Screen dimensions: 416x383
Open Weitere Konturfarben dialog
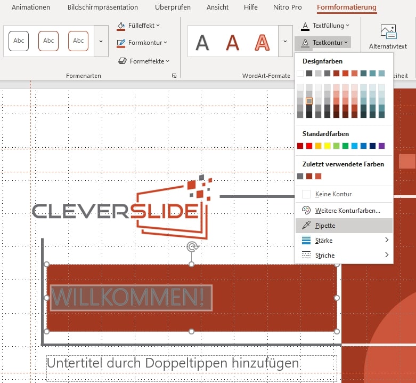(x=344, y=211)
